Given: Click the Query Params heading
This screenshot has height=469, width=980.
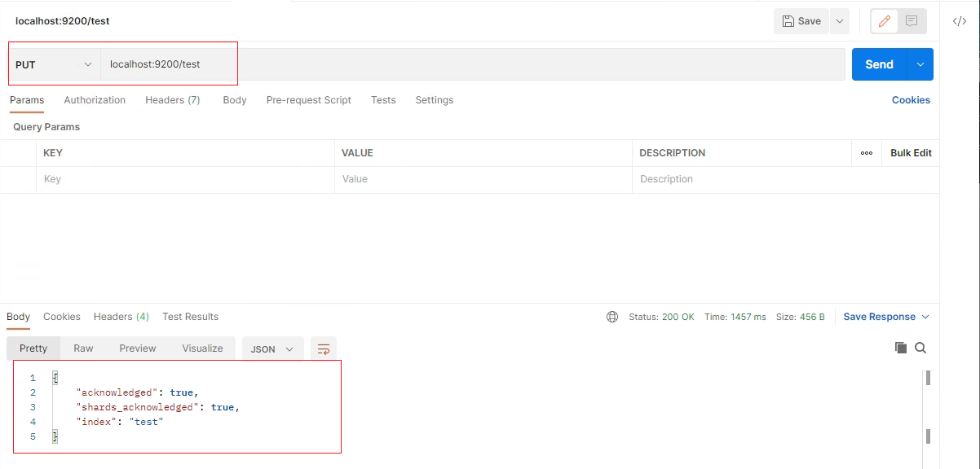Looking at the screenshot, I should (x=46, y=127).
